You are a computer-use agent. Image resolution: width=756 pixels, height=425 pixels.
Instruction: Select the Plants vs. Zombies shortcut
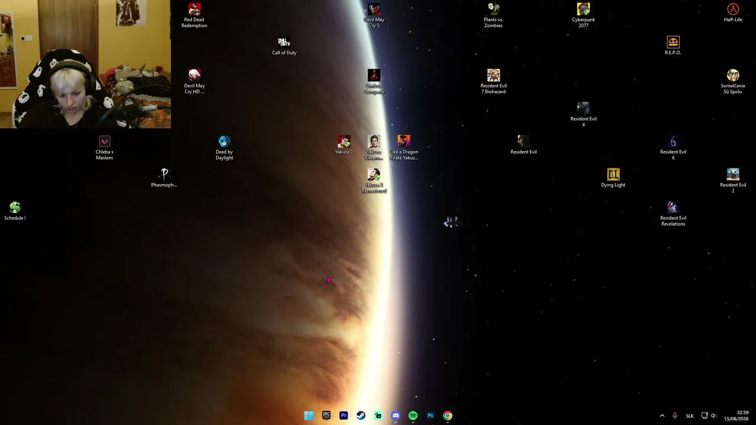pyautogui.click(x=493, y=15)
